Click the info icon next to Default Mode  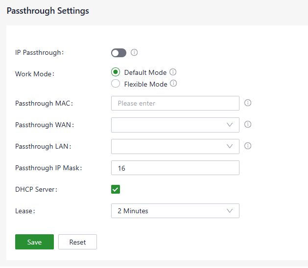click(x=173, y=72)
